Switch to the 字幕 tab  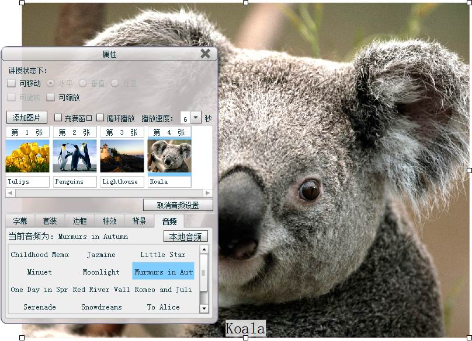click(x=20, y=221)
